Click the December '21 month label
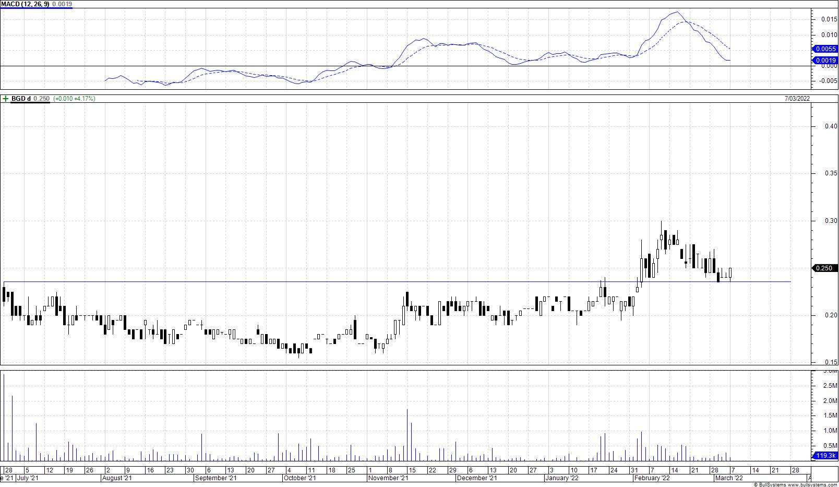Screen dimensions: 839x487 (x=477, y=478)
